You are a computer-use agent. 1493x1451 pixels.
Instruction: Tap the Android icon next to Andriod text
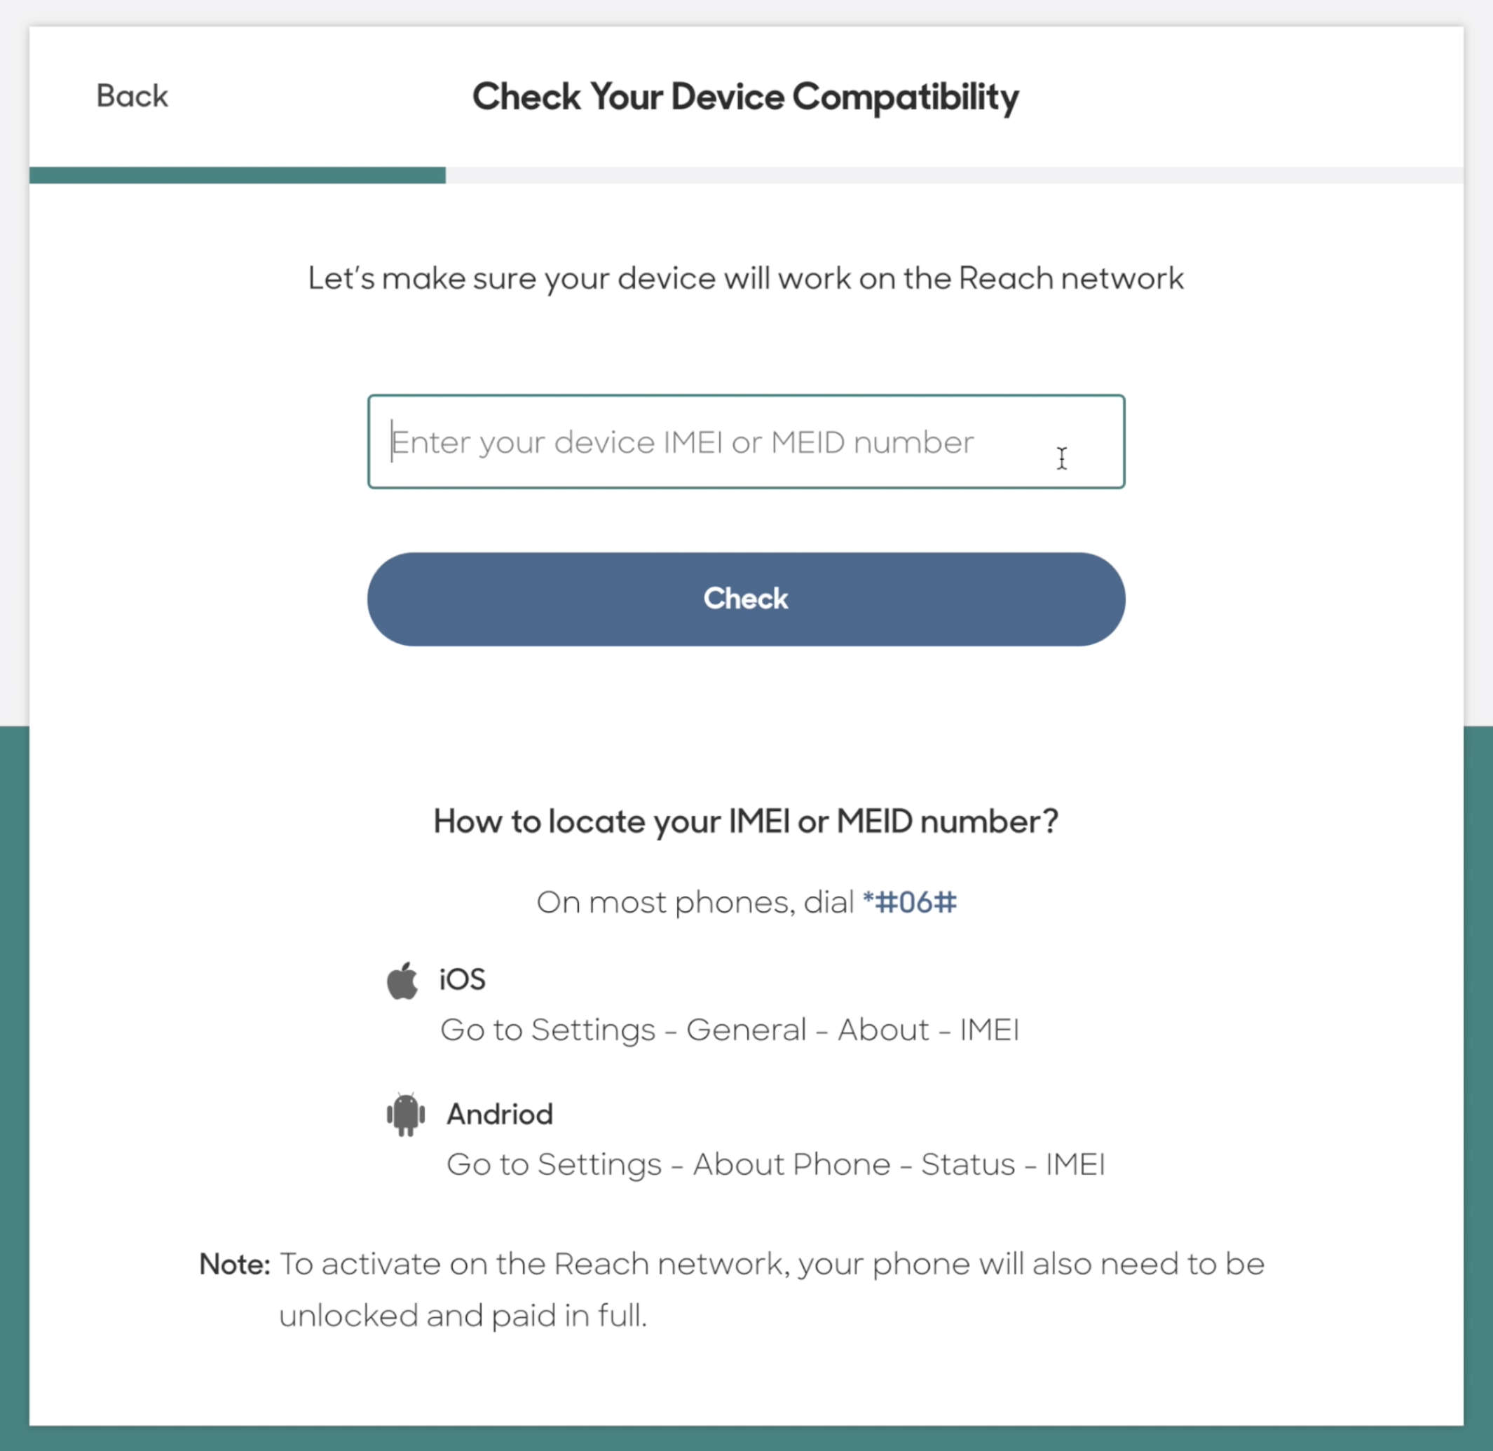coord(405,1114)
